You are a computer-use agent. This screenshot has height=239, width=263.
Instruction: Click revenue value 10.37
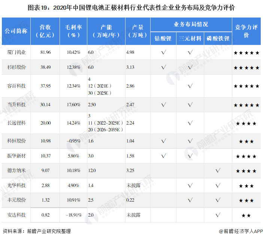point(45,156)
